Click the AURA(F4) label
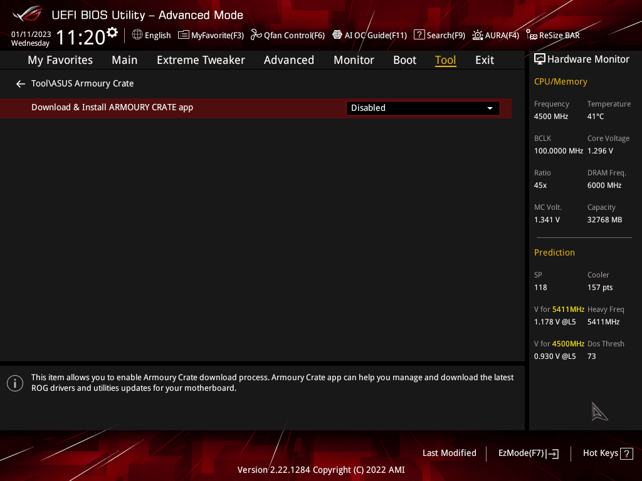The height and width of the screenshot is (481, 642). (502, 36)
